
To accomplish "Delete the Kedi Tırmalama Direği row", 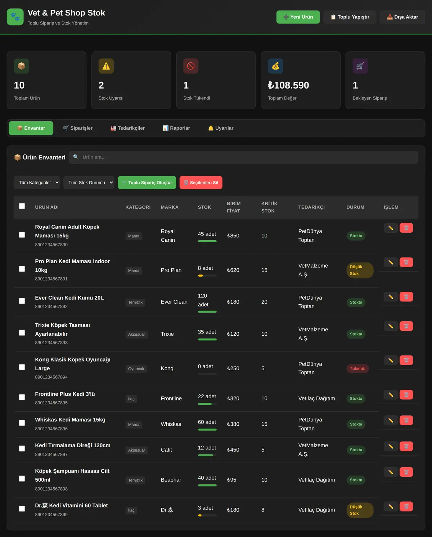I will click(406, 446).
